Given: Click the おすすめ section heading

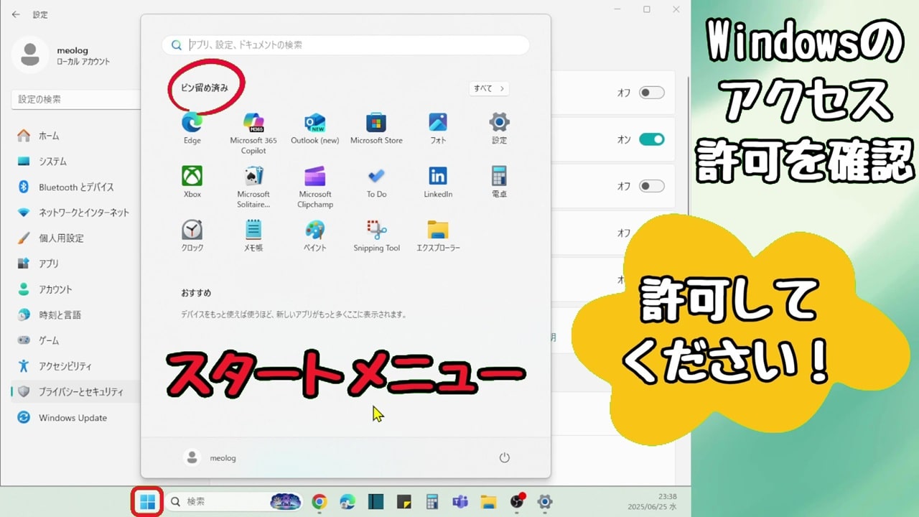Looking at the screenshot, I should 196,293.
